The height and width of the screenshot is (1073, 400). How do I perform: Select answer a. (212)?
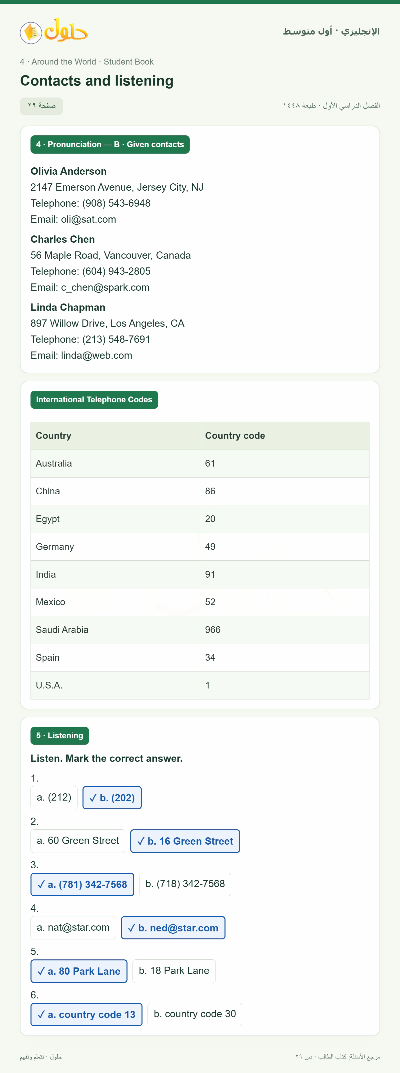coord(54,797)
